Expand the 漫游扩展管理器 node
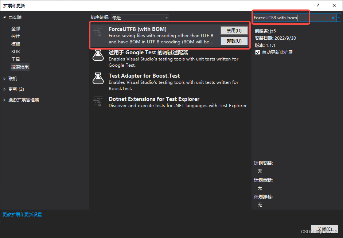This screenshot has height=238, width=343. 4,100
